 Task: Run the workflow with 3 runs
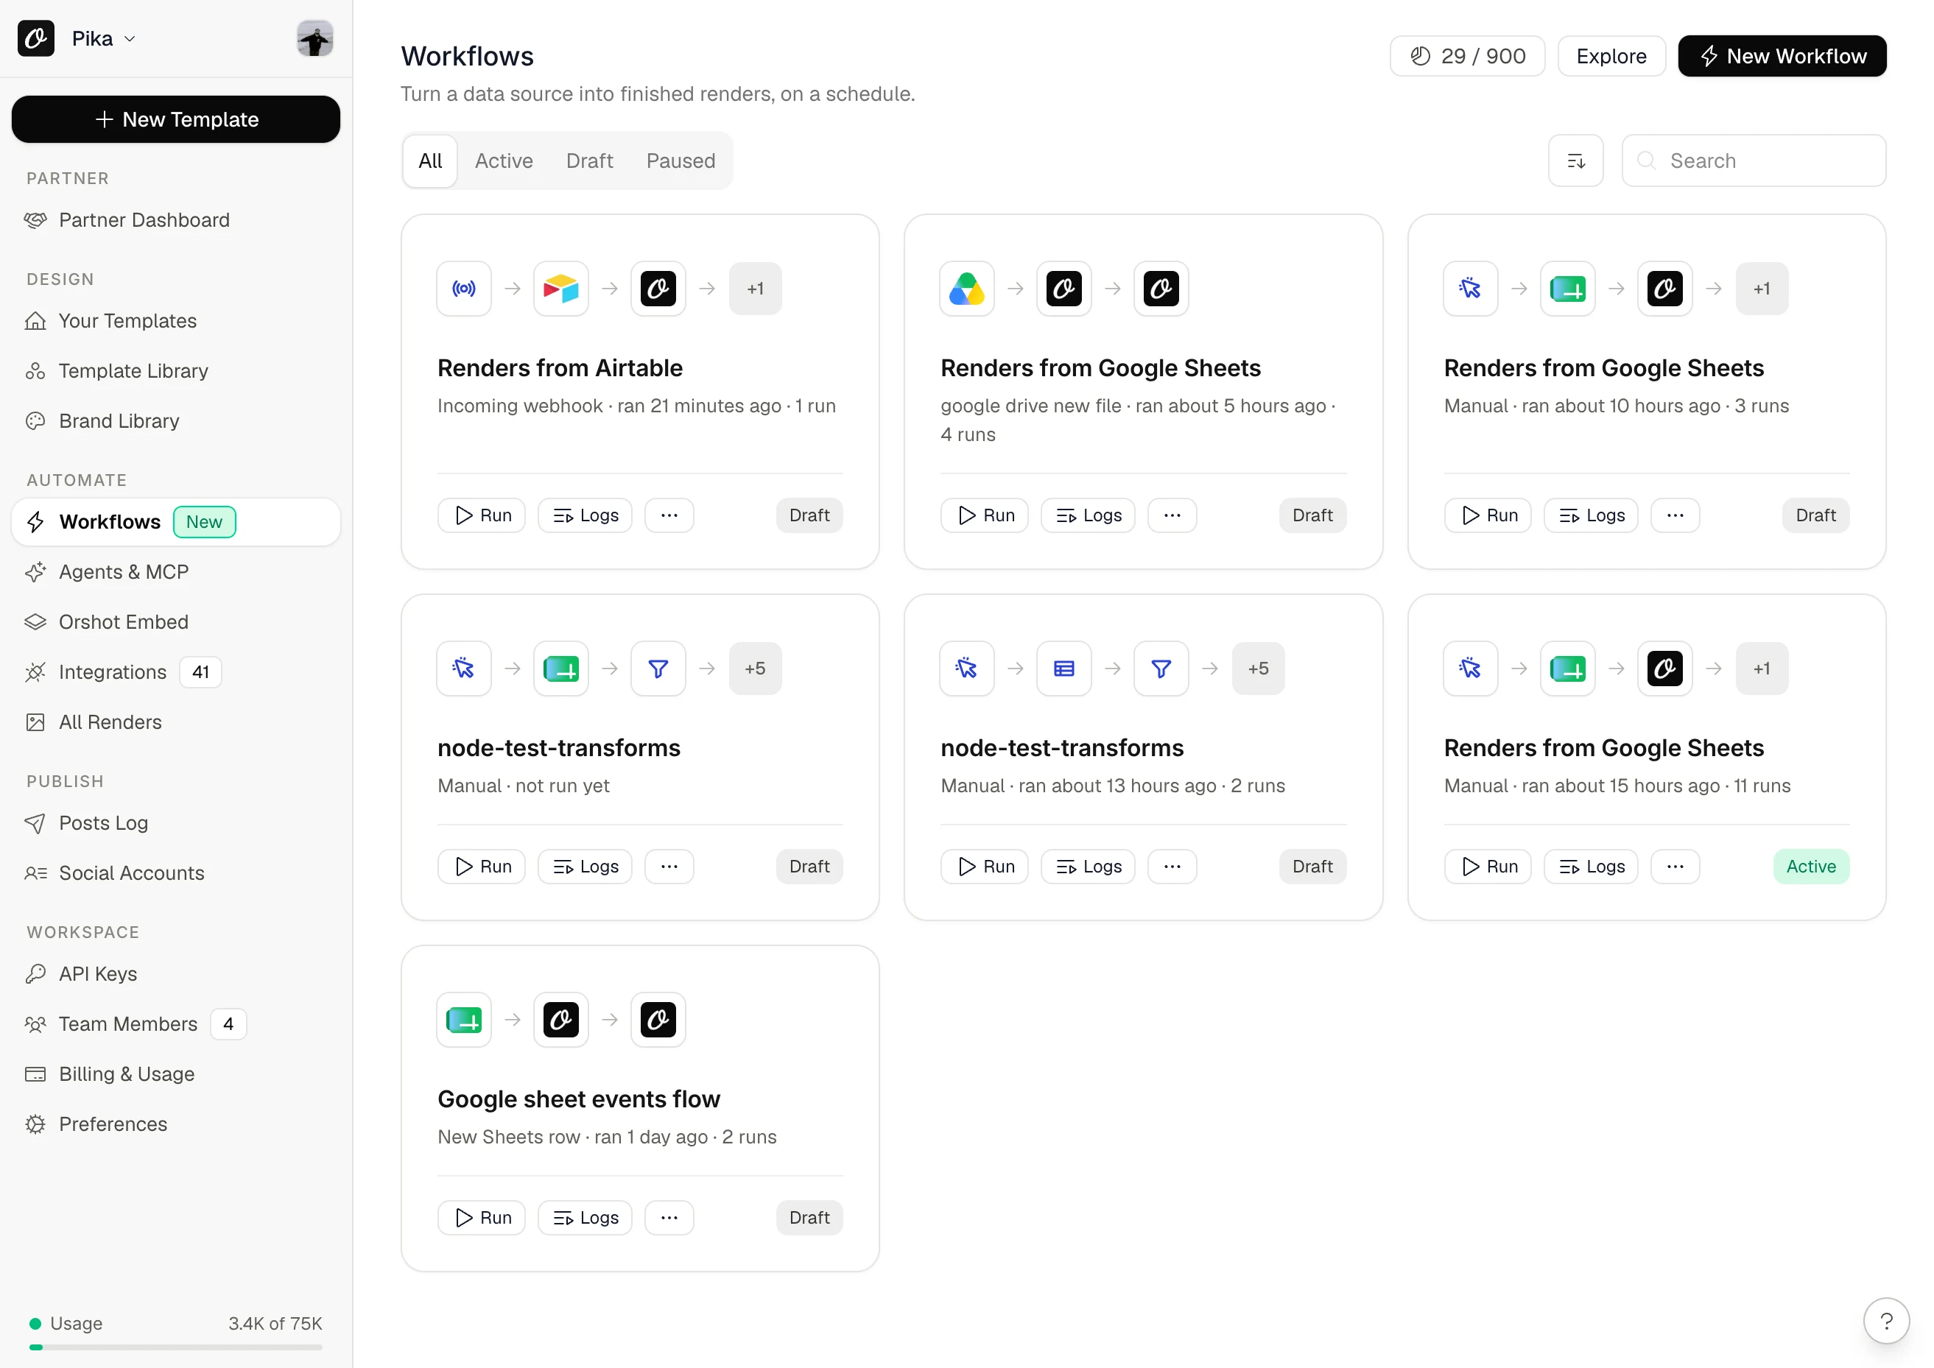(1488, 515)
